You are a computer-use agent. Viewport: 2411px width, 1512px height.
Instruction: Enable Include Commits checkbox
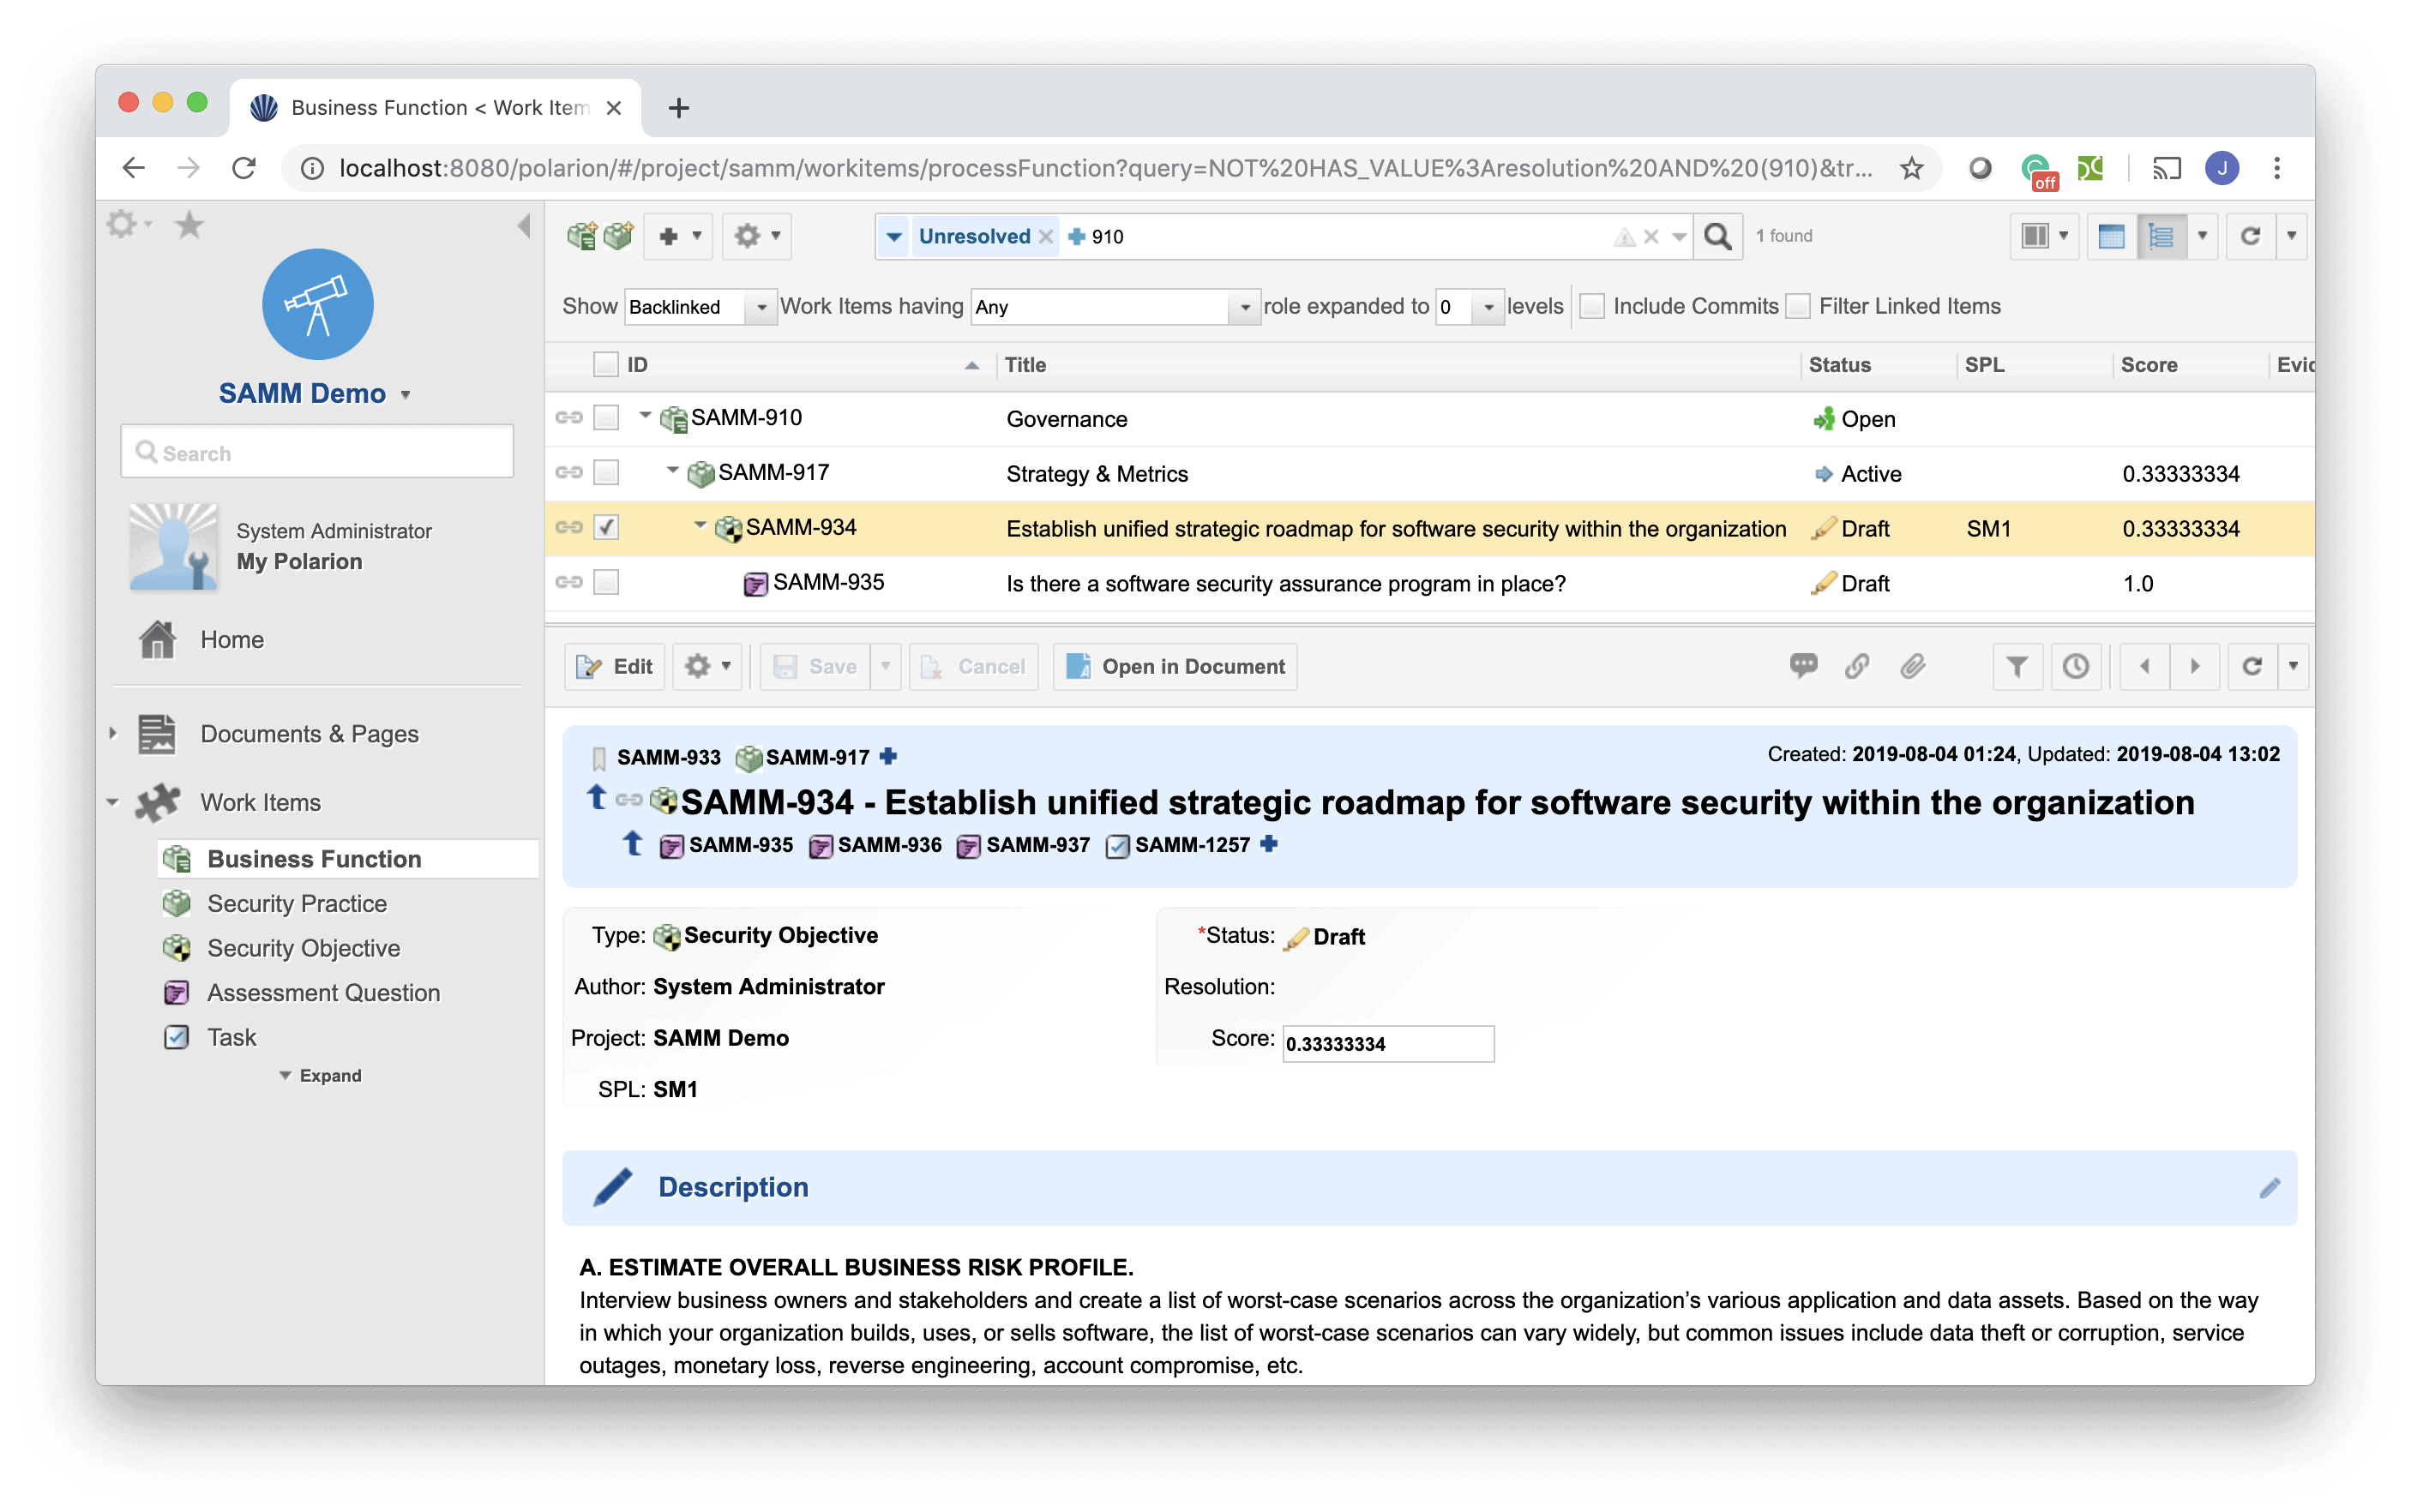(x=1591, y=306)
